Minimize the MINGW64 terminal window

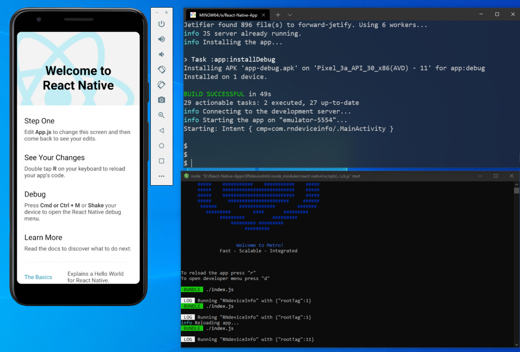click(481, 14)
